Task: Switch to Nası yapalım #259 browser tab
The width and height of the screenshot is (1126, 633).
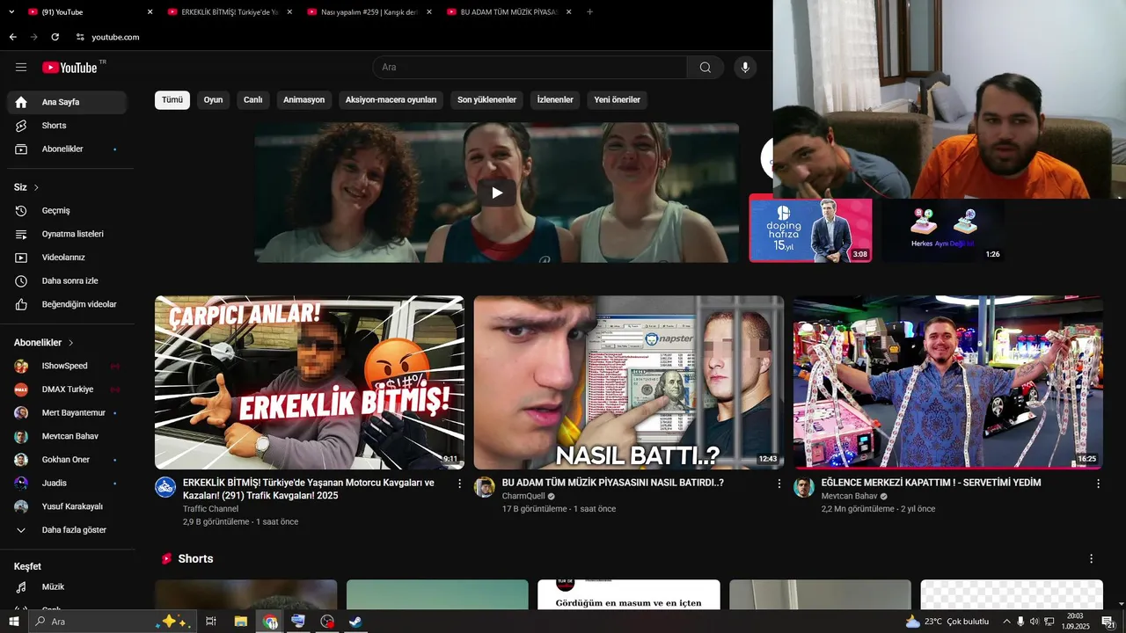Action: tap(369, 12)
